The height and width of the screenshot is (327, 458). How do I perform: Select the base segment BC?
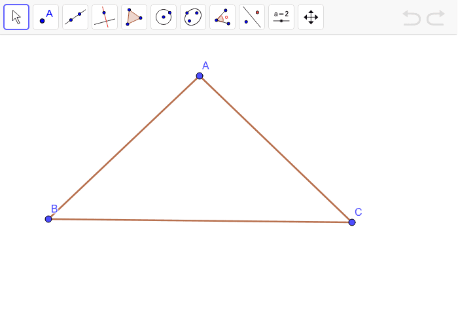point(200,220)
